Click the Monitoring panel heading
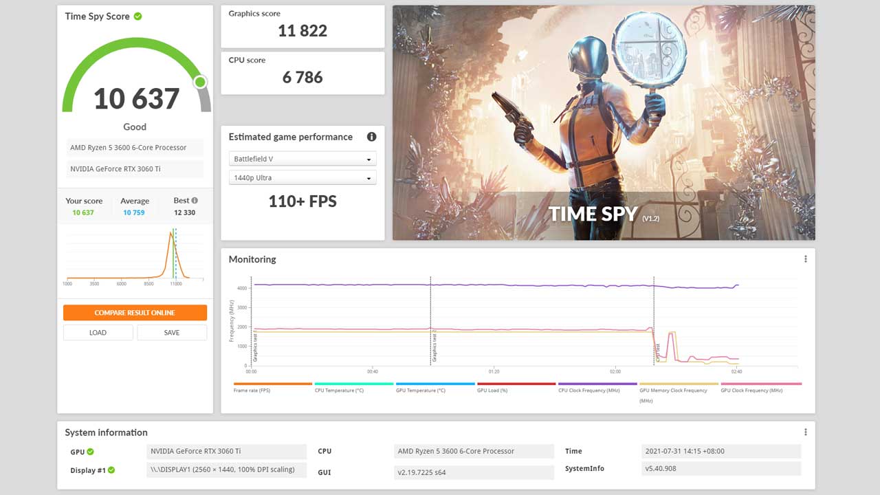The width and height of the screenshot is (880, 495). [x=252, y=259]
